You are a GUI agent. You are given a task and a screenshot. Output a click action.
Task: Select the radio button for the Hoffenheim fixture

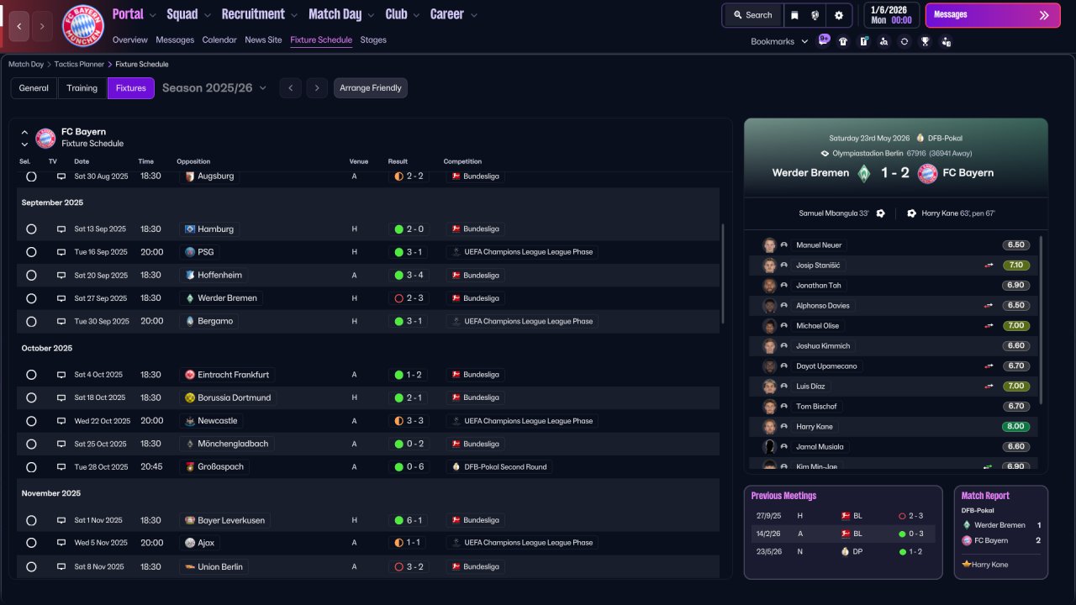tap(31, 275)
